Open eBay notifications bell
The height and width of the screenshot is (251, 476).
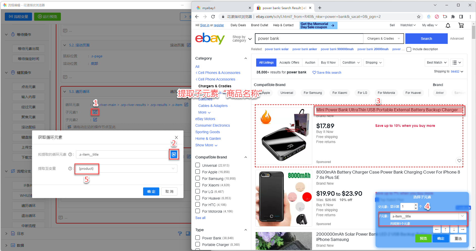coord(448,25)
